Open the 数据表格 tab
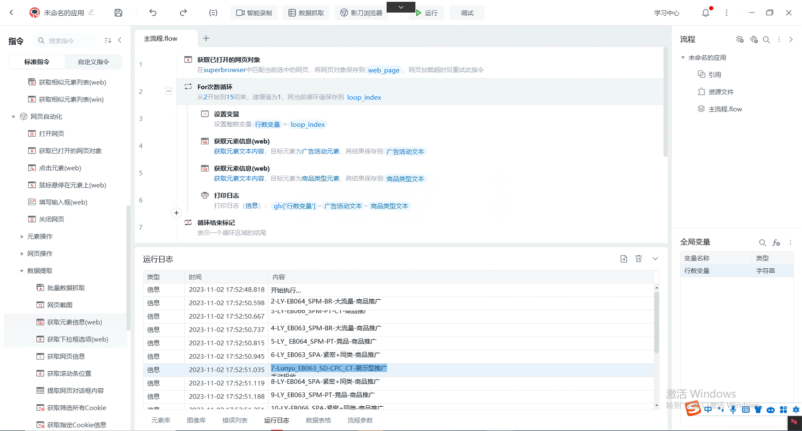802x431 pixels. [x=318, y=420]
